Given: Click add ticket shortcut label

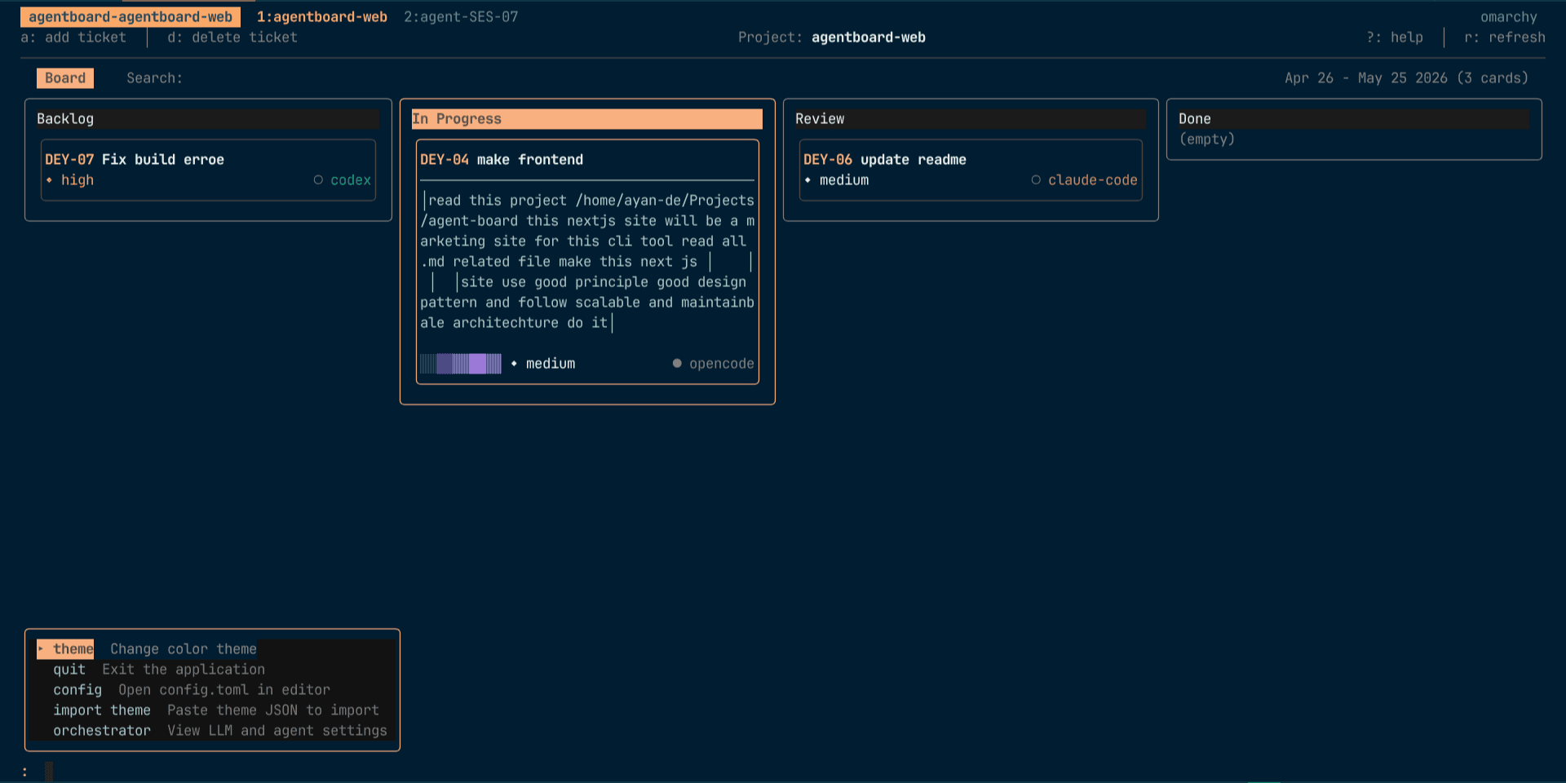Looking at the screenshot, I should 74,37.
